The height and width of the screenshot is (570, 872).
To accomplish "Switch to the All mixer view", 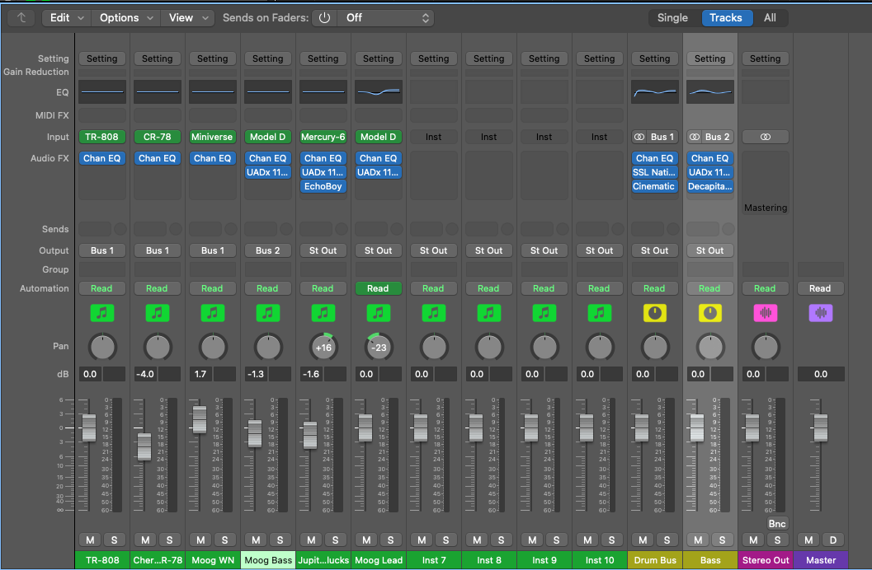I will [769, 17].
